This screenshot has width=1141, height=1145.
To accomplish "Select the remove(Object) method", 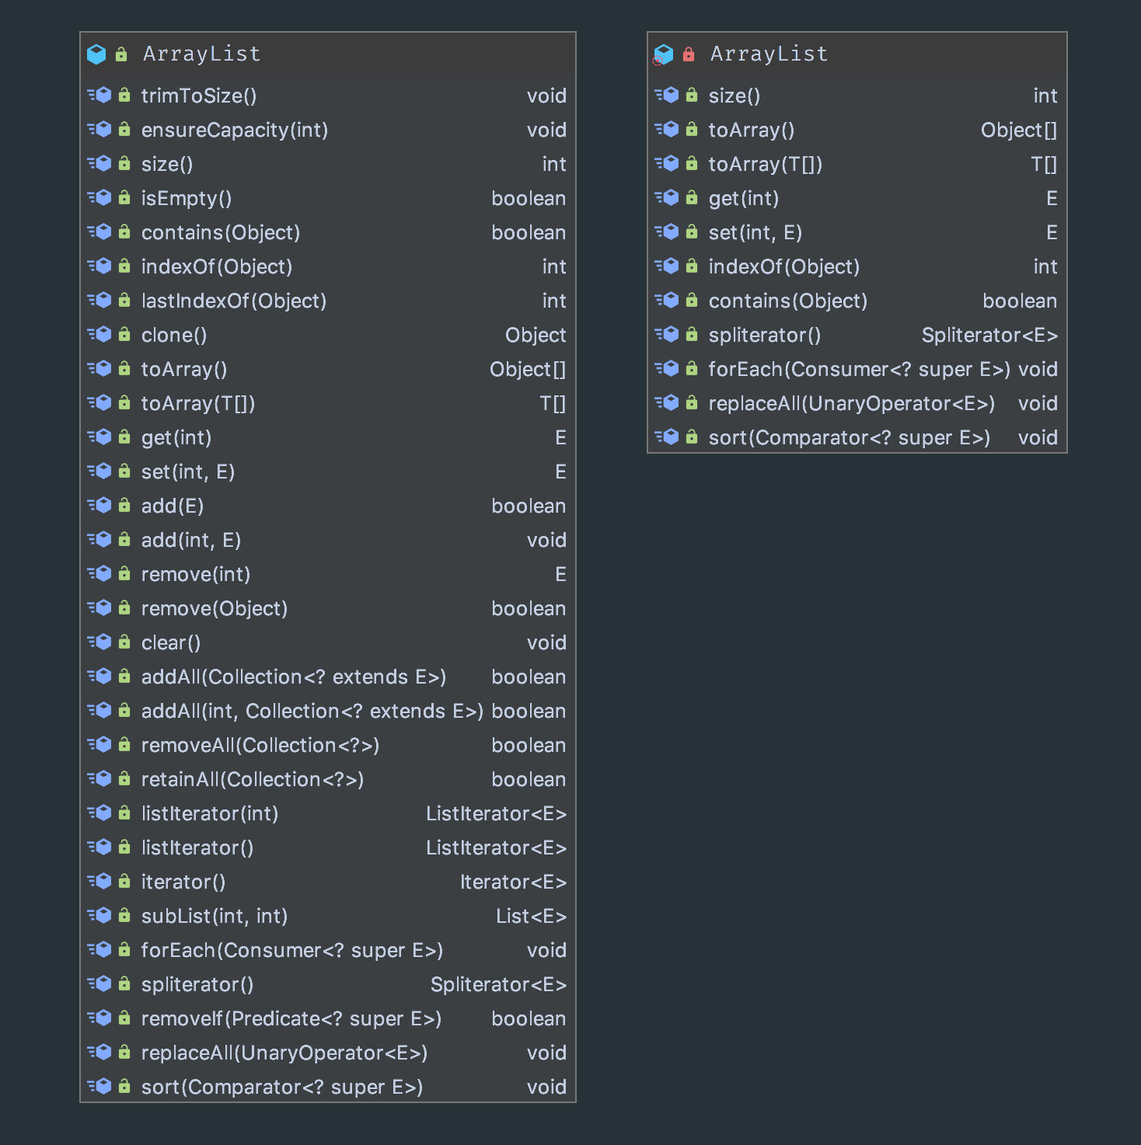I will coord(215,608).
